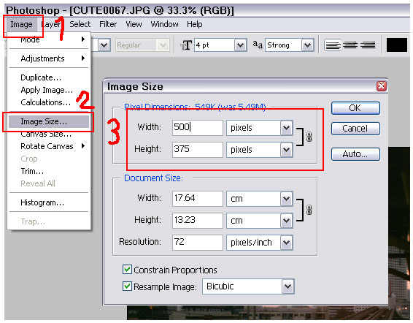413x323 pixels.
Task: Click the anti-aliasing aa icon
Action: point(258,45)
